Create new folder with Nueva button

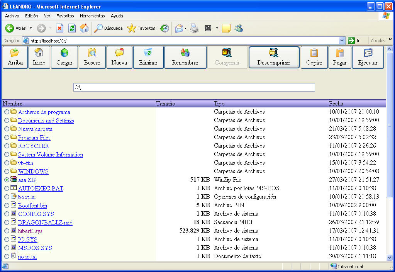[119, 58]
